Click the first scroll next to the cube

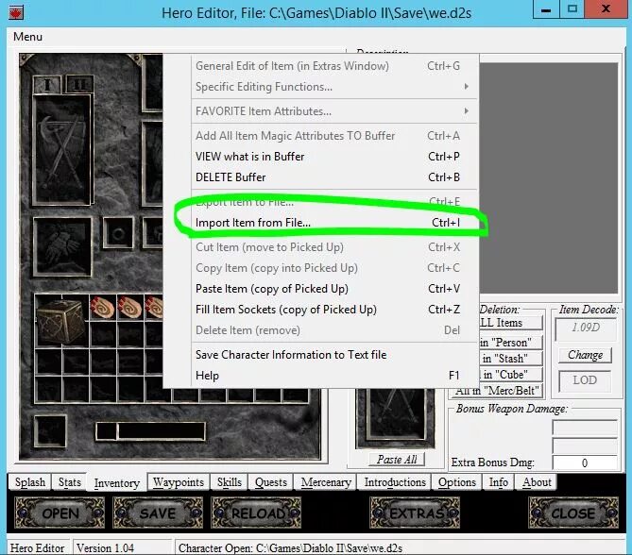point(103,308)
